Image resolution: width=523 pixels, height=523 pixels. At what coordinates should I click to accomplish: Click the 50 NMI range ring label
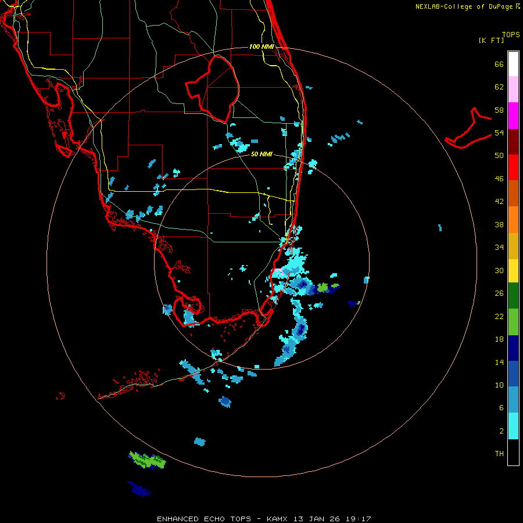tap(261, 154)
